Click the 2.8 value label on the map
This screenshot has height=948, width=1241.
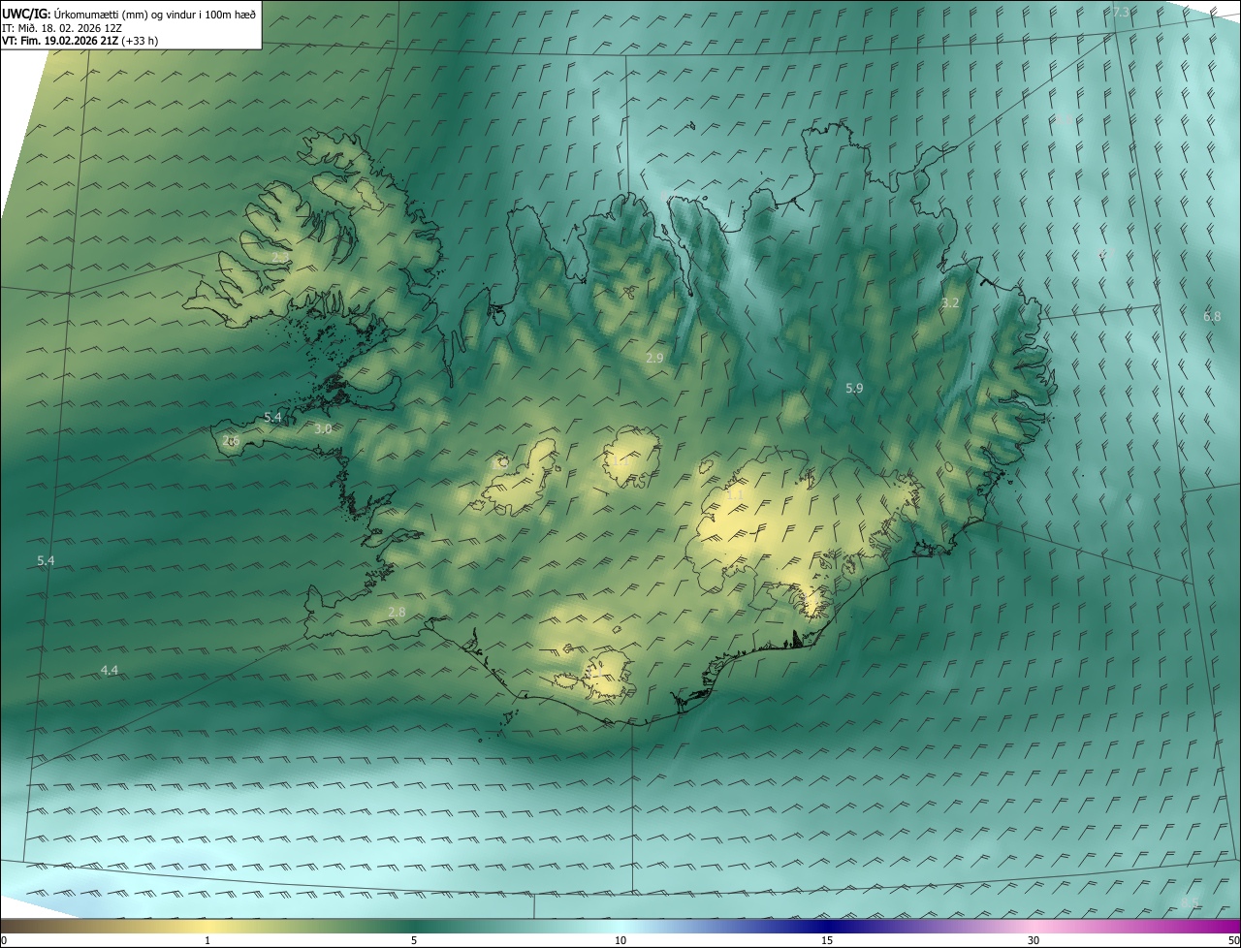[397, 612]
